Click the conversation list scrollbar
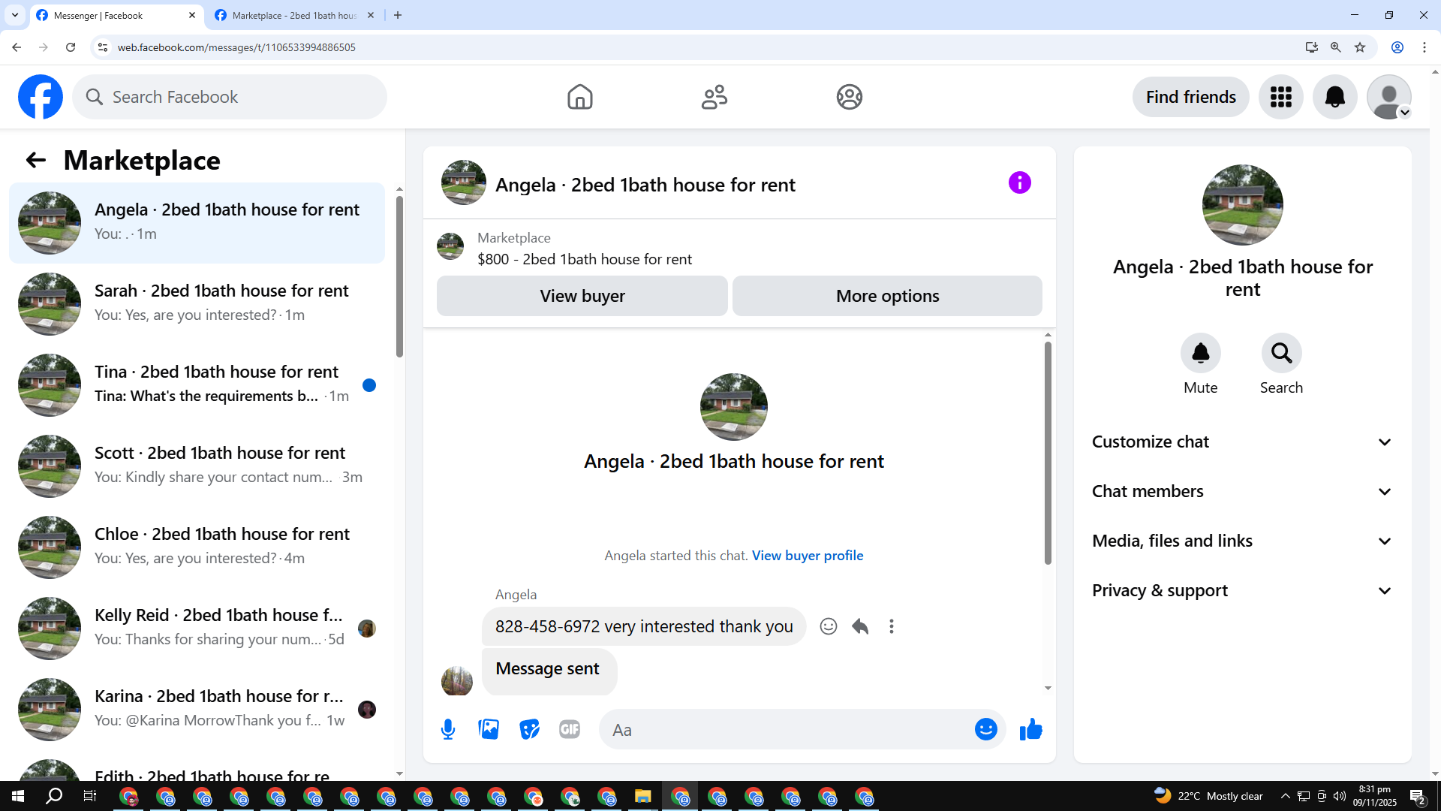Image resolution: width=1441 pixels, height=811 pixels. 399,276
